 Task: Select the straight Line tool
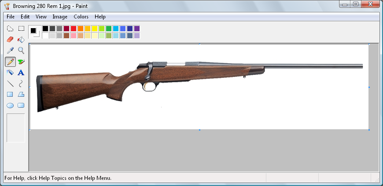[10, 84]
